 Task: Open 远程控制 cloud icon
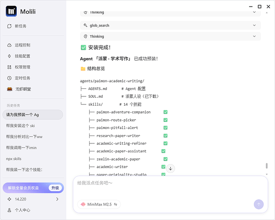pyautogui.click(x=9, y=45)
